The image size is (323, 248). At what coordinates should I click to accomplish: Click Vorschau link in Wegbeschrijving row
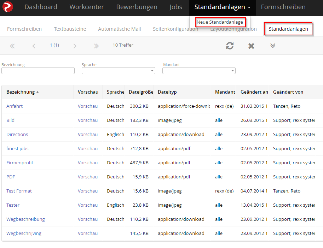click(x=87, y=234)
